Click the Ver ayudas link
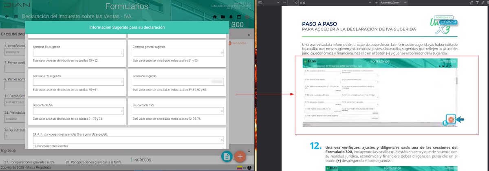 click(x=239, y=43)
